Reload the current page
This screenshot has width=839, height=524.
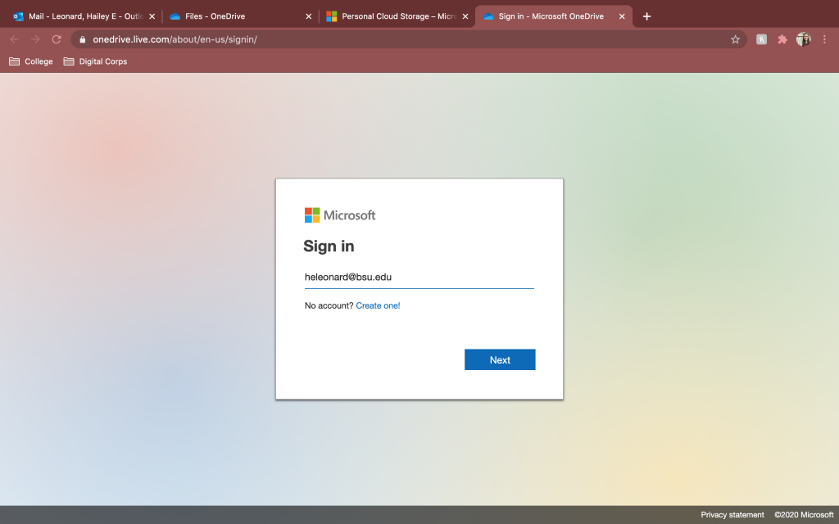coord(57,39)
